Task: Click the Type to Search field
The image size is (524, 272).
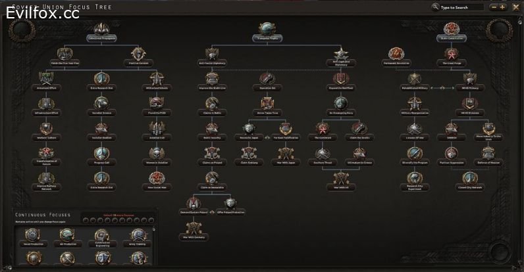Action: (x=458, y=7)
